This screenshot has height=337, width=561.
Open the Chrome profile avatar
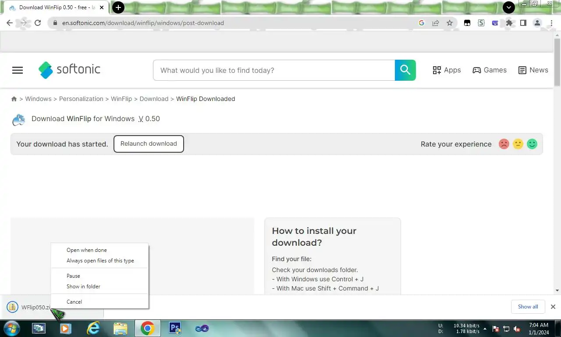(x=537, y=23)
